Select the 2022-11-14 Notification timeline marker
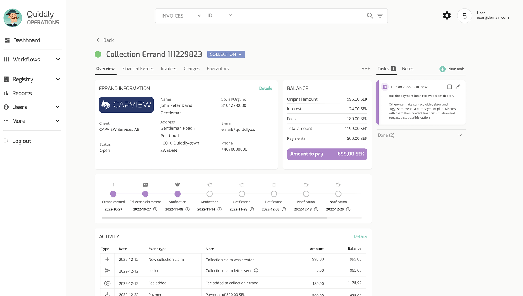523x296 pixels. pos(209,194)
